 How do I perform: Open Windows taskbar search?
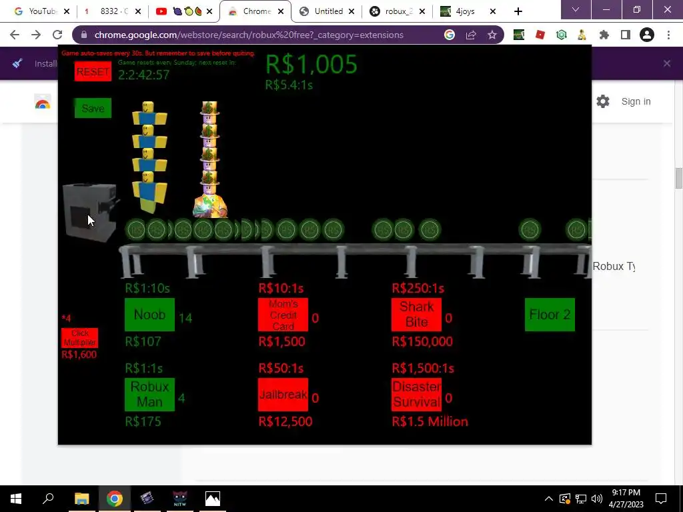point(48,499)
